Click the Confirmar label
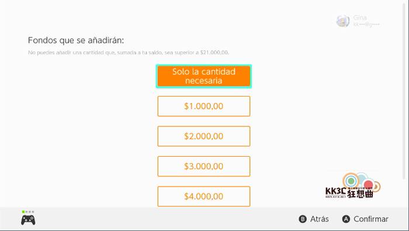The width and height of the screenshot is (409, 231). [371, 219]
